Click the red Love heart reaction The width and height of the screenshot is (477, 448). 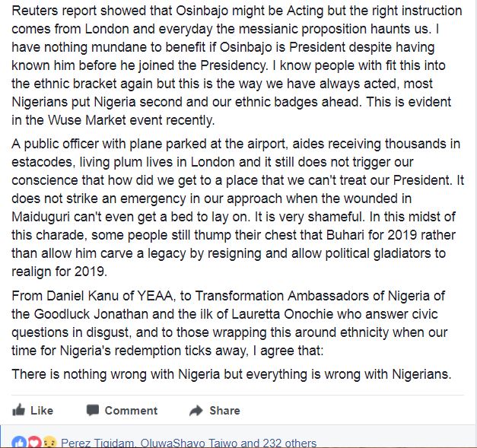point(33,443)
